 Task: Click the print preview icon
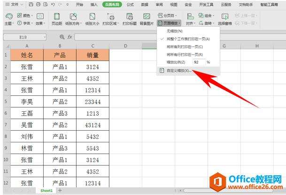tap(46, 4)
